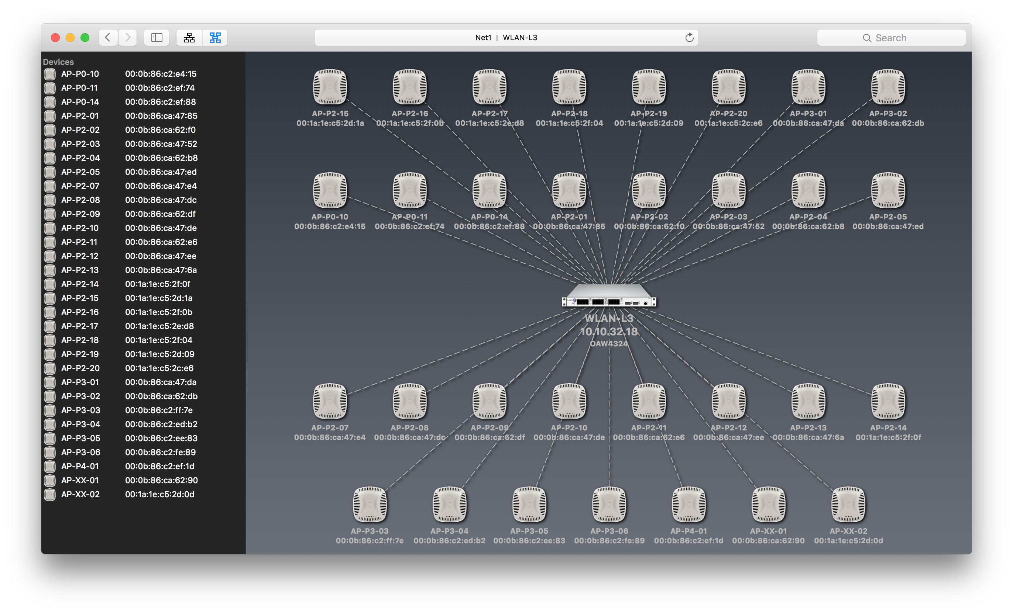
Task: Click the Net1 | WLAN-L3 address bar
Action: click(x=506, y=38)
